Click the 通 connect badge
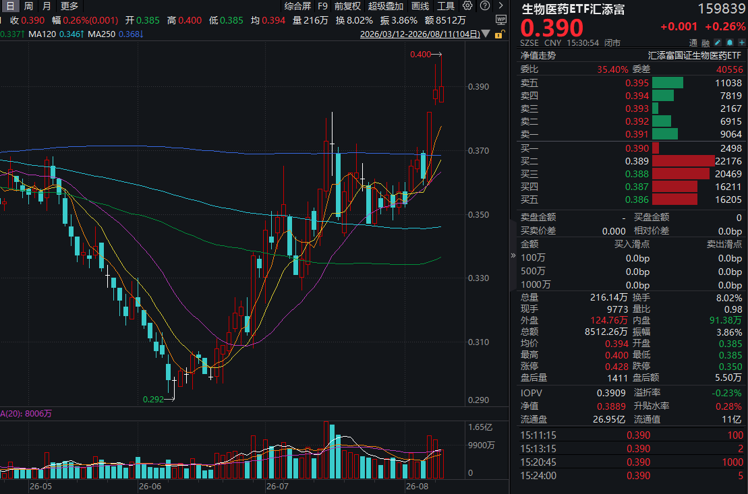The height and width of the screenshot is (494, 748). [x=693, y=43]
